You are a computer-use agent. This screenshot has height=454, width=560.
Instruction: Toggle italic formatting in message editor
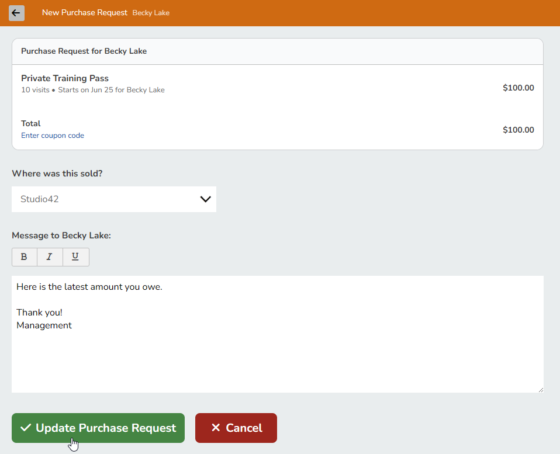[x=50, y=257]
